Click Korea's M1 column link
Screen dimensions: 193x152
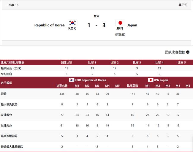(x=77, y=86)
